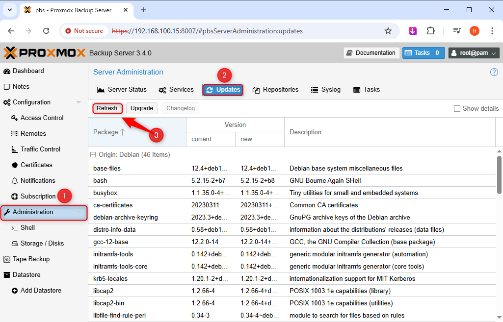Bookmark this page with the star icon
Image resolution: width=503 pixels, height=322 pixels.
click(388, 31)
